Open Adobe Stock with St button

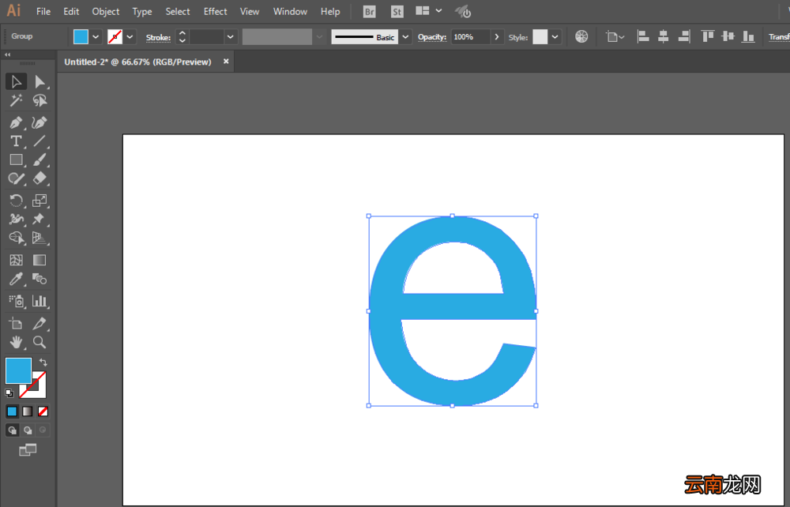pyautogui.click(x=397, y=12)
